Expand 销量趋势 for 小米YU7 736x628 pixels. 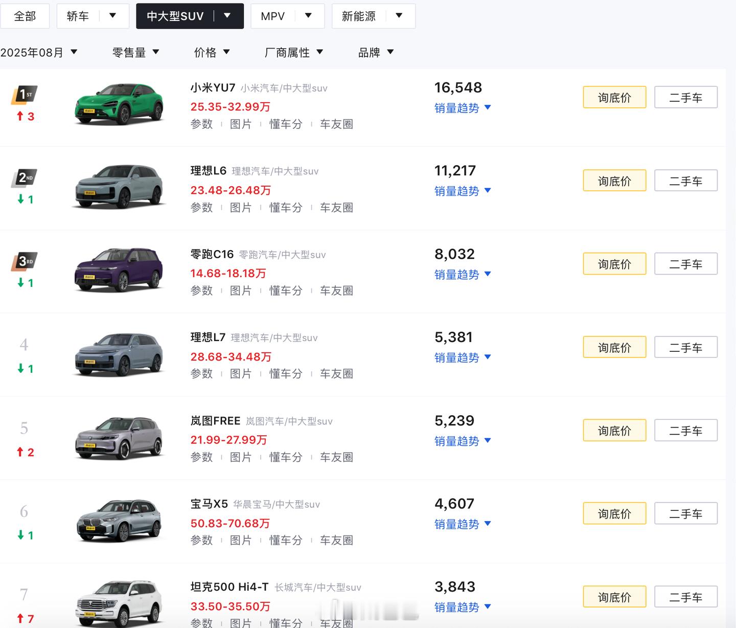pos(463,108)
